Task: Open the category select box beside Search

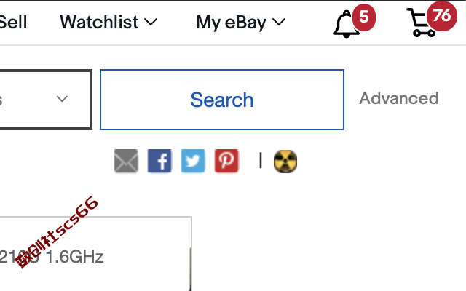Action: [x=46, y=100]
